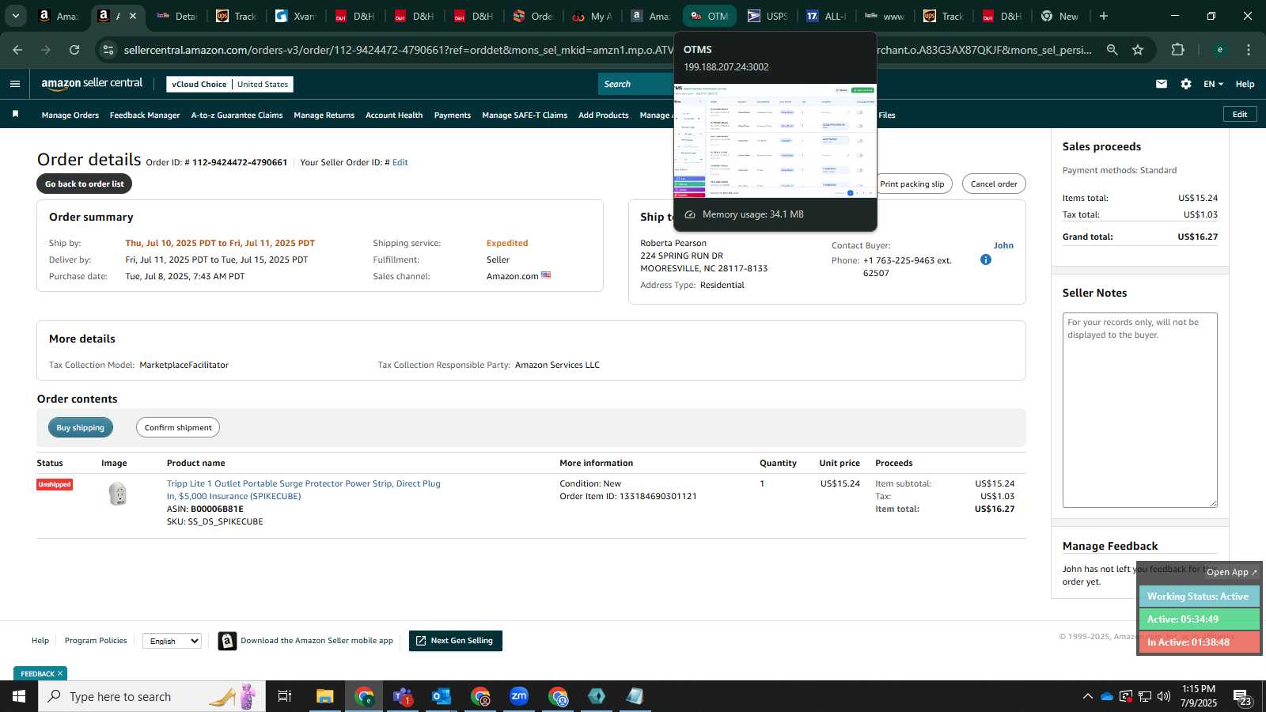Screen dimensions: 1266x712
Task: Bookmark this page with the star icon
Action: pyautogui.click(x=1138, y=50)
